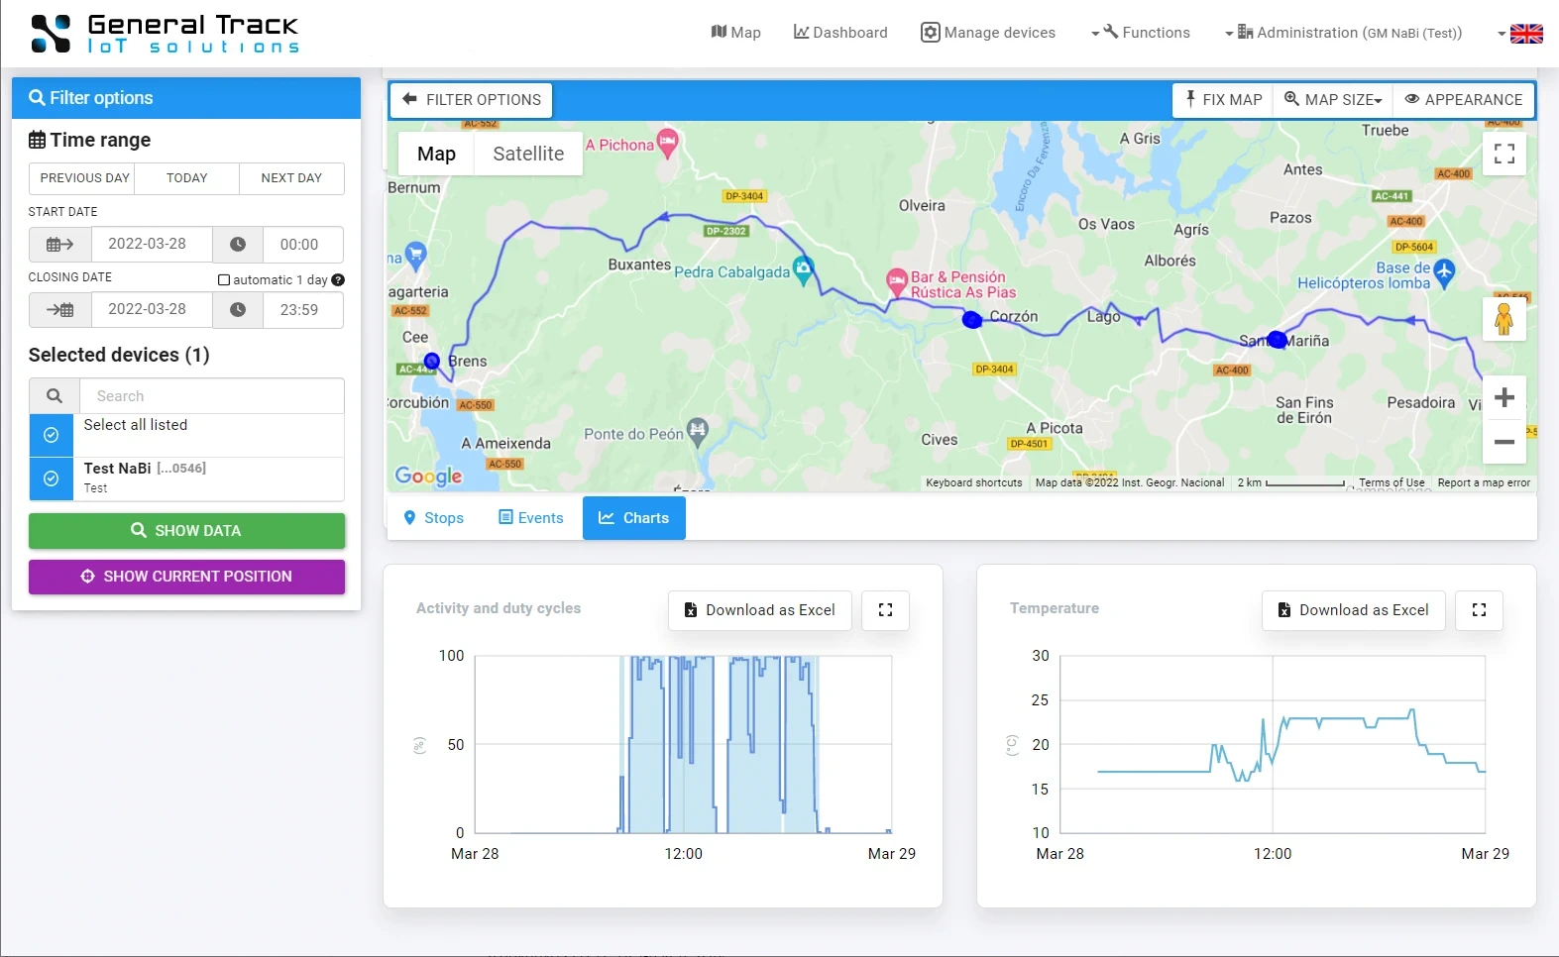Click the closing time clock icon

[x=238, y=310]
